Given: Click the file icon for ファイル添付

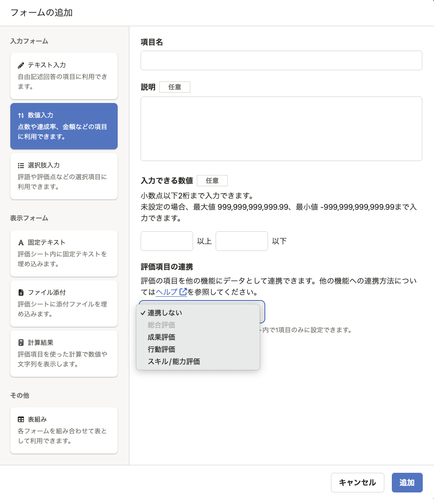Looking at the screenshot, I should 21,293.
